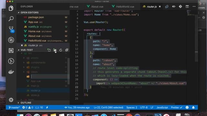Screen dimensions: 207x116
Task: Open main.js in the explorer tree
Action: coord(35,86)
